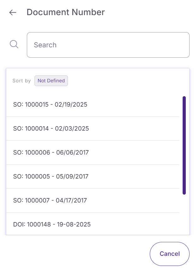This screenshot has width=194, height=270.
Task: Choose the entry dated 19-08-2025
Action: [x=74, y=224]
